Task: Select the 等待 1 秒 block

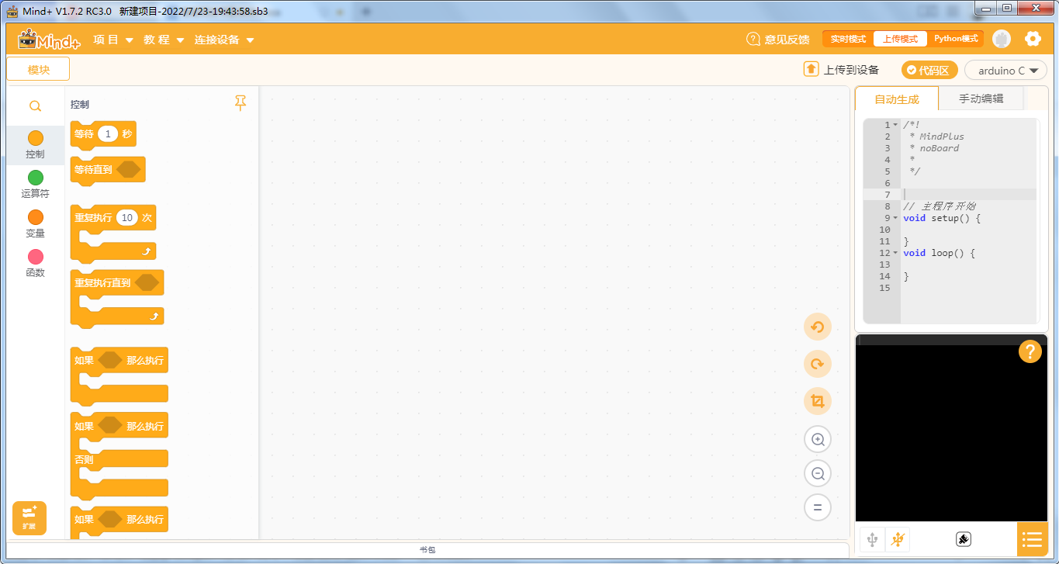Action: click(x=103, y=134)
